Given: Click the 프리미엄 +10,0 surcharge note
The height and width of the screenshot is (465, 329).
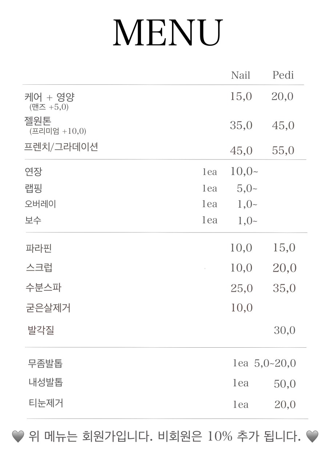Looking at the screenshot, I should [58, 131].
